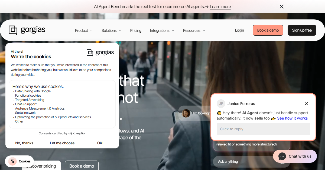Click the JF avatar in chat popup
The width and height of the screenshot is (325, 170).
pos(221,104)
